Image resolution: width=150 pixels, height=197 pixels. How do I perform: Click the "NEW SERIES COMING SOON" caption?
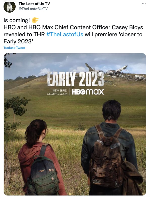click(57, 92)
